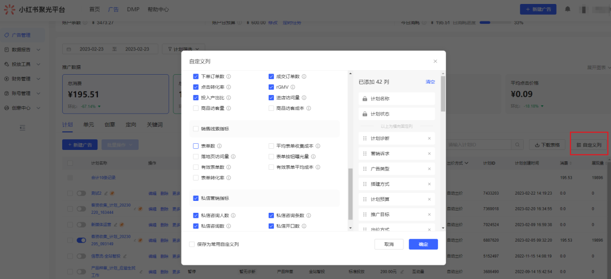The width and height of the screenshot is (611, 279).
Task: Grab the drag handle of 计划预算
Action: [x=365, y=199]
